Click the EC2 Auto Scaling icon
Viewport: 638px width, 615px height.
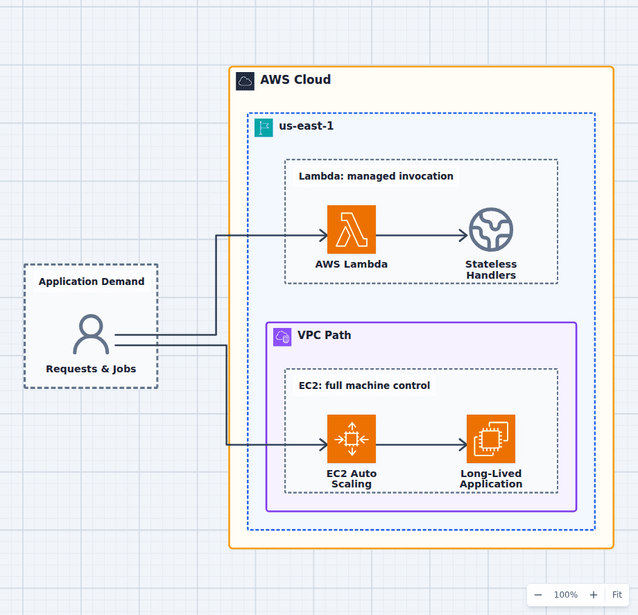coord(352,439)
